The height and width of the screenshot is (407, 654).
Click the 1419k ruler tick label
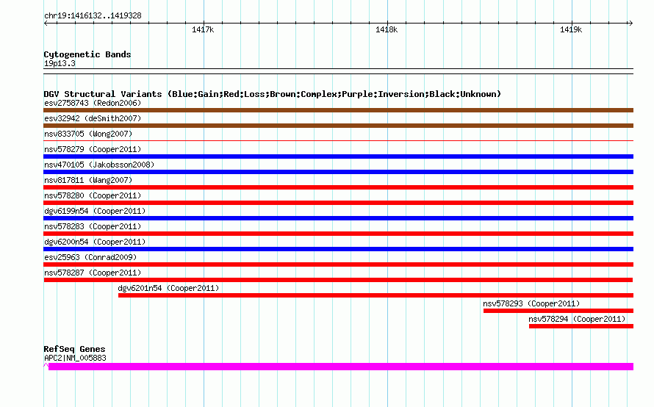click(571, 29)
